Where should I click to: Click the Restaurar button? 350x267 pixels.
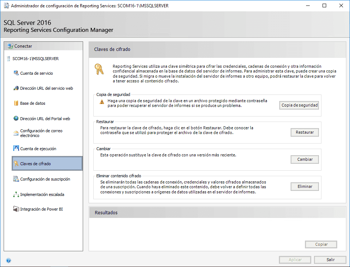click(x=305, y=132)
